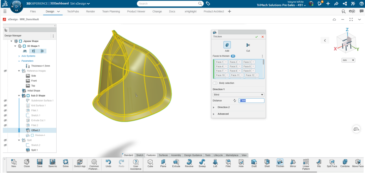Open the mm units dropdown
Image resolution: width=365 pixels, height=173 pixels.
coord(348,60)
